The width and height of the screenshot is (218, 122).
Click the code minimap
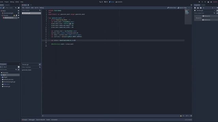click(x=188, y=17)
